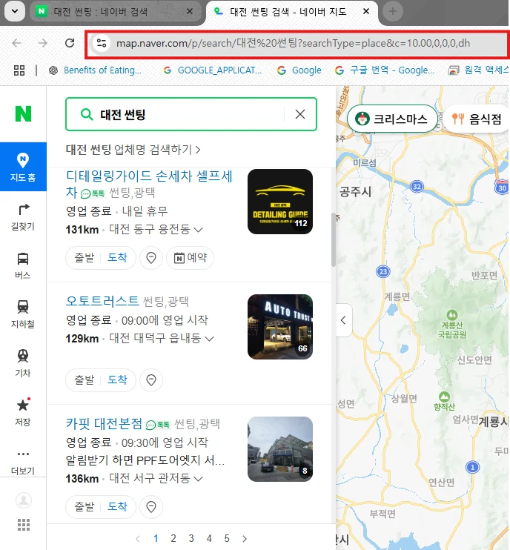Select the 크리스마스 map category chip
This screenshot has height=550, width=510.
coord(392,119)
